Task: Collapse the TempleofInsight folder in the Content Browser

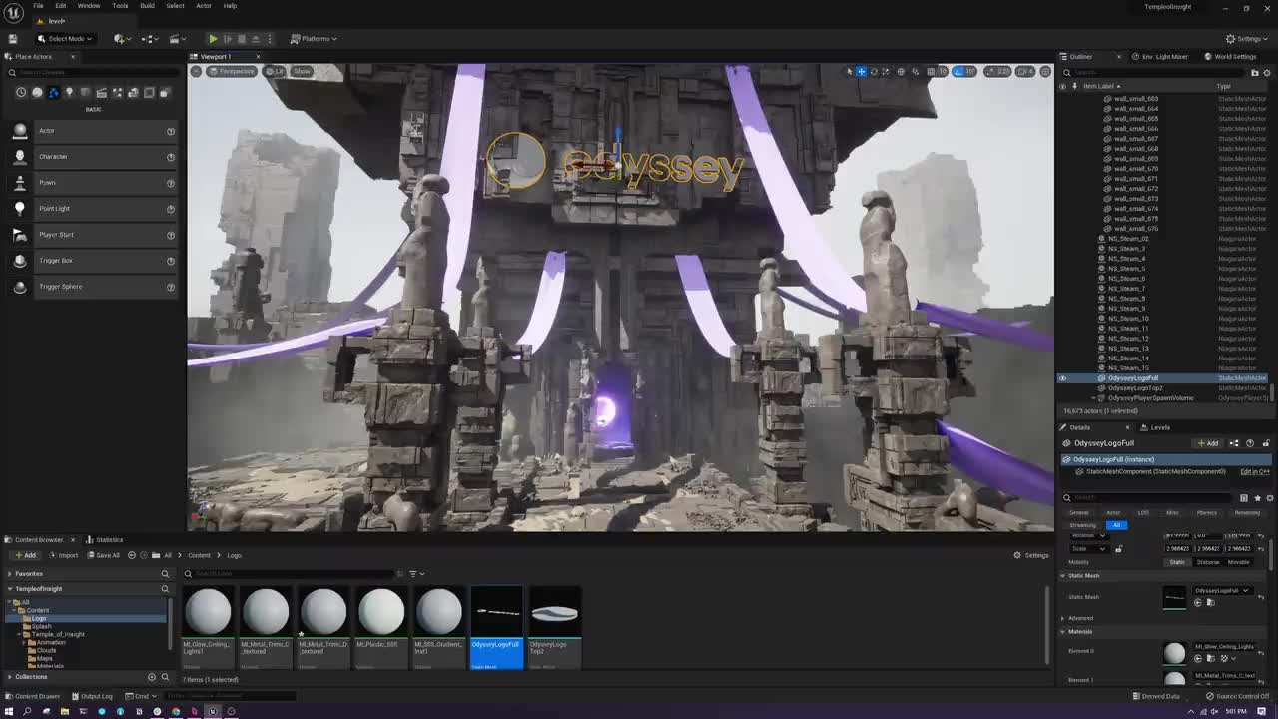Action: click(x=10, y=589)
